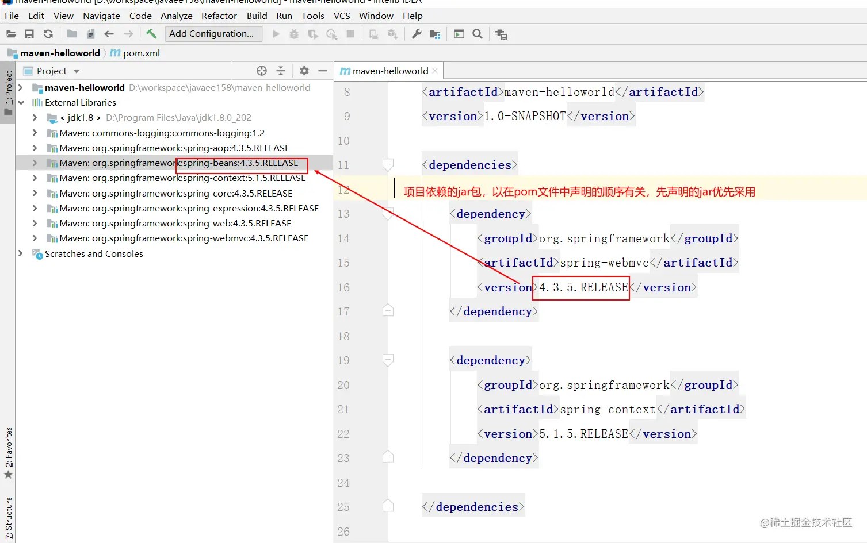Toggle the 1: Project side tool window

(8, 92)
